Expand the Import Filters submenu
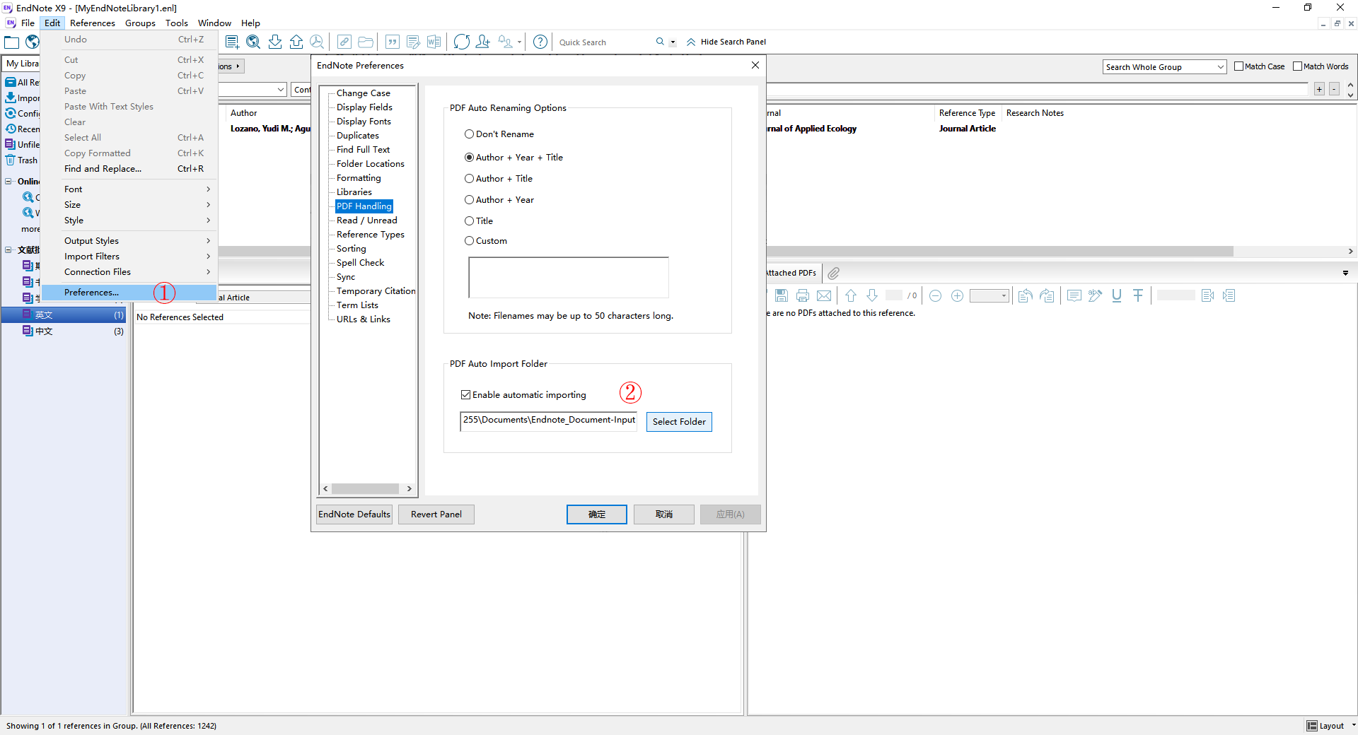The image size is (1358, 735). click(129, 257)
